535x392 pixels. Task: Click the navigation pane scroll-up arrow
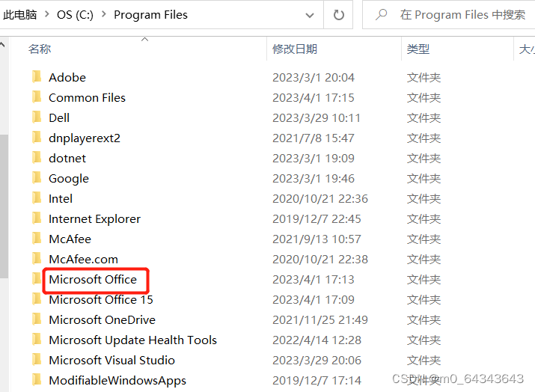pyautogui.click(x=2, y=44)
